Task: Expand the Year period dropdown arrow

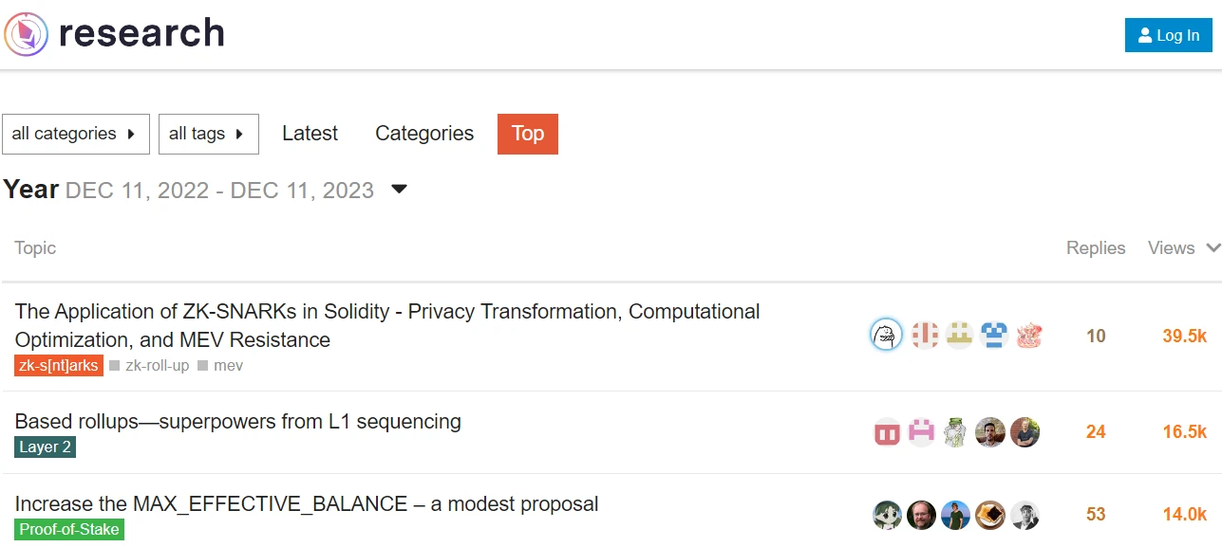Action: [400, 190]
